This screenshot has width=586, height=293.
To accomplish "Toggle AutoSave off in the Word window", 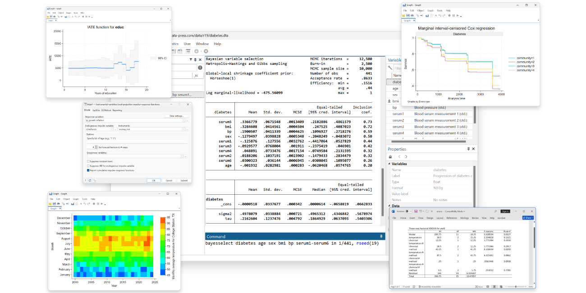I will (x=409, y=211).
